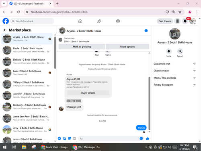
Task: Open Tiffany - 2 Beds 1 Bath House chat
Action: [x=27, y=84]
